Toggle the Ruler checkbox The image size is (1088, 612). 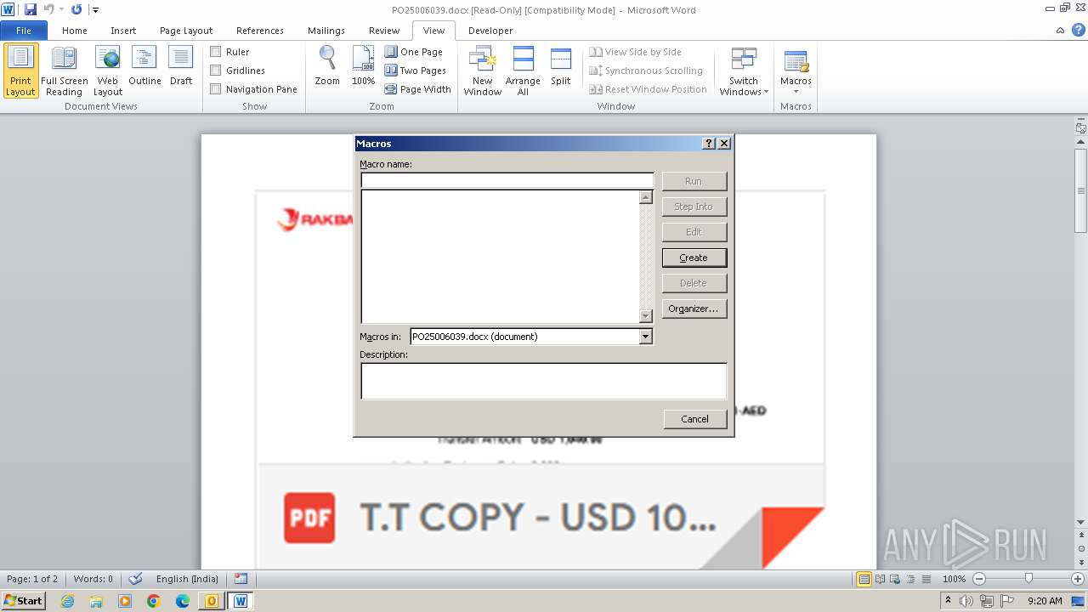(216, 52)
